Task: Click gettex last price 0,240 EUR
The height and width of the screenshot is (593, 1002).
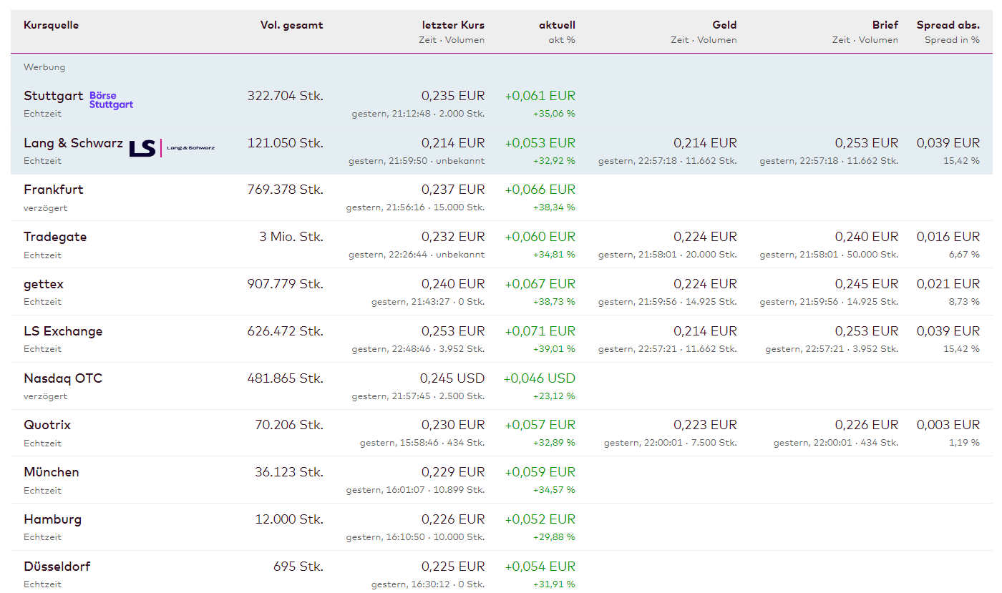Action: click(453, 284)
